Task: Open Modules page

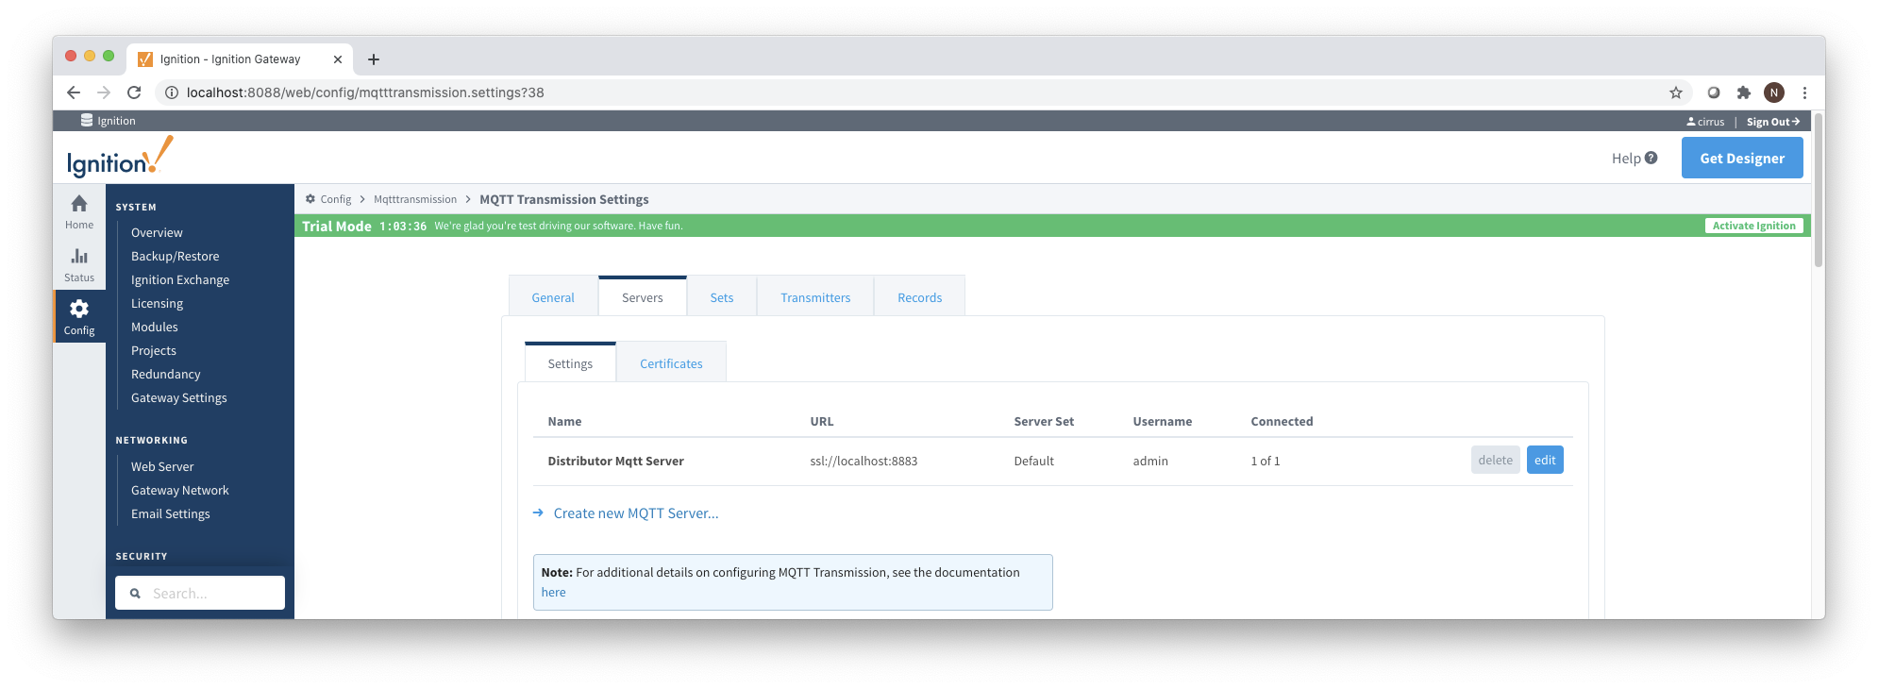Action: click(x=155, y=327)
